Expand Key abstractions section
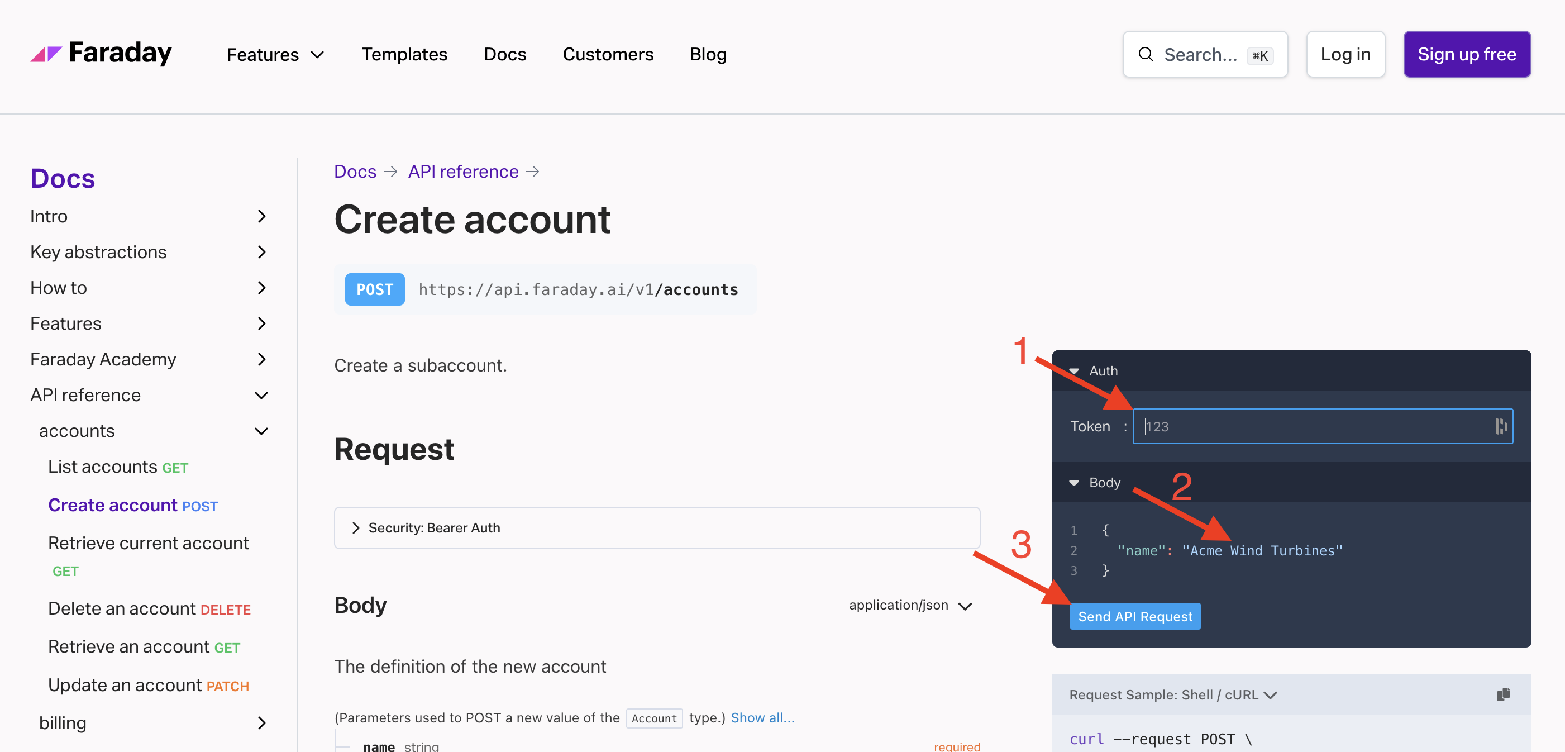 [261, 251]
